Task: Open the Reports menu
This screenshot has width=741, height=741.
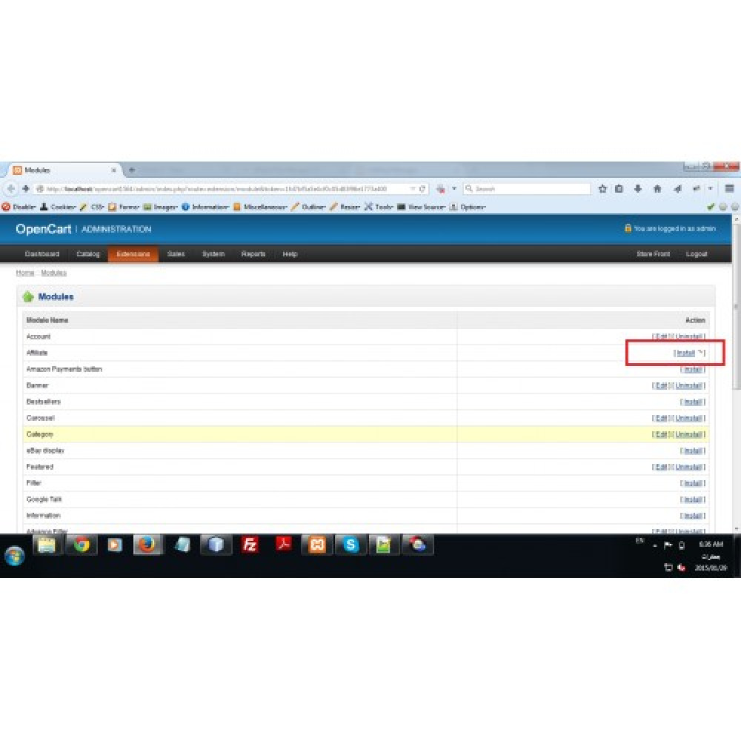Action: point(253,253)
